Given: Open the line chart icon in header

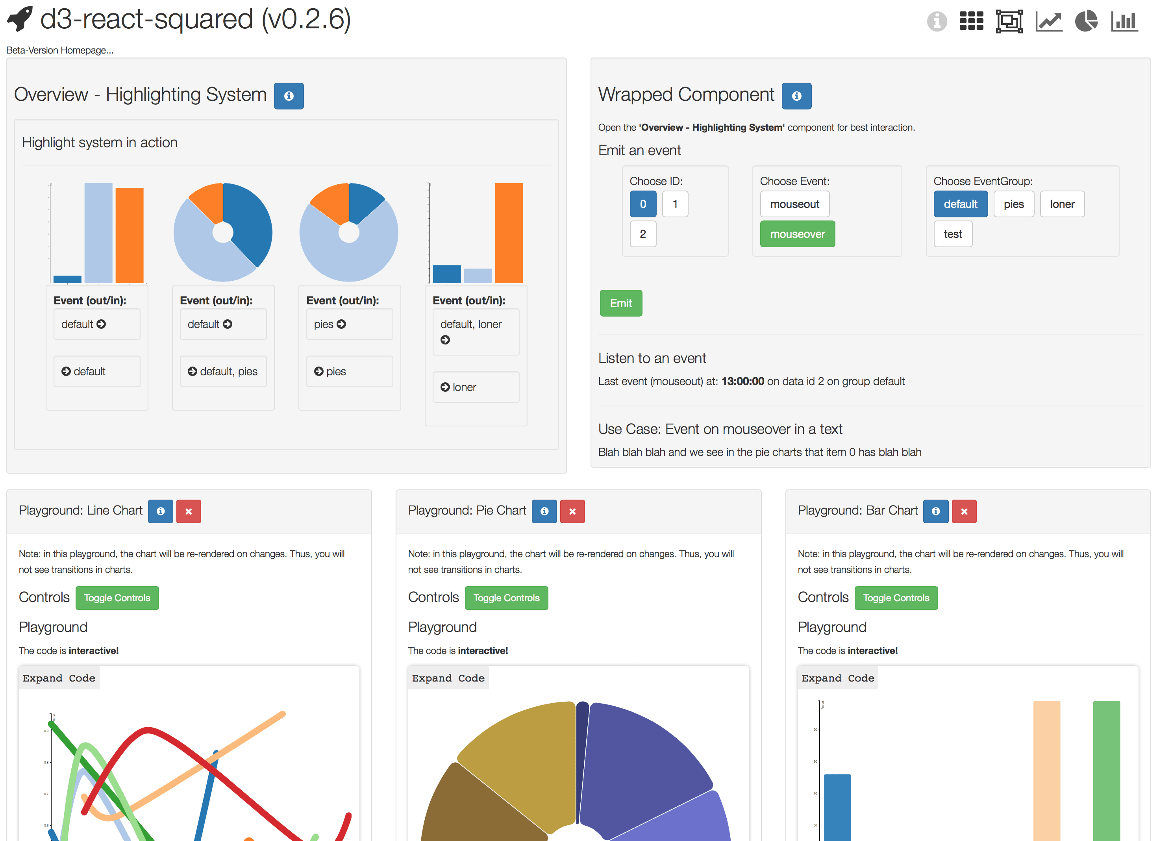Looking at the screenshot, I should pyautogui.click(x=1049, y=22).
